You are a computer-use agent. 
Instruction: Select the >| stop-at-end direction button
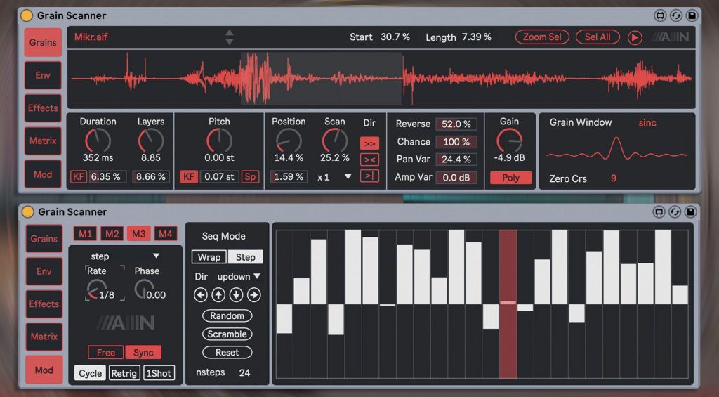click(x=369, y=176)
